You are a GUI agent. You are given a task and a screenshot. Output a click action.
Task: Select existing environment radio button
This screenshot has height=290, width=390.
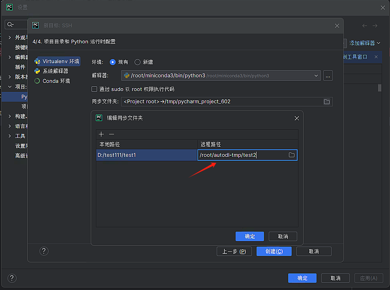tap(112, 62)
